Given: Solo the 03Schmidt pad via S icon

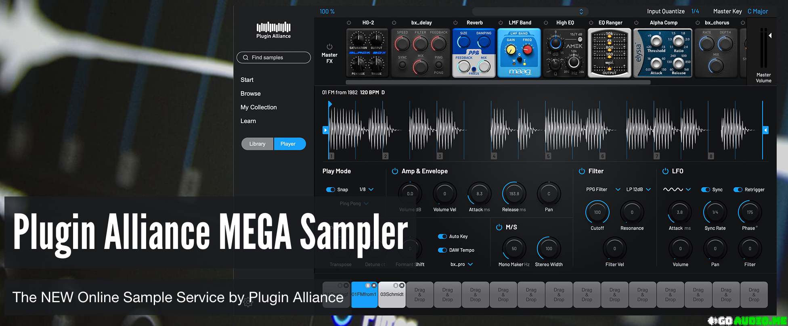Looking at the screenshot, I should [396, 285].
